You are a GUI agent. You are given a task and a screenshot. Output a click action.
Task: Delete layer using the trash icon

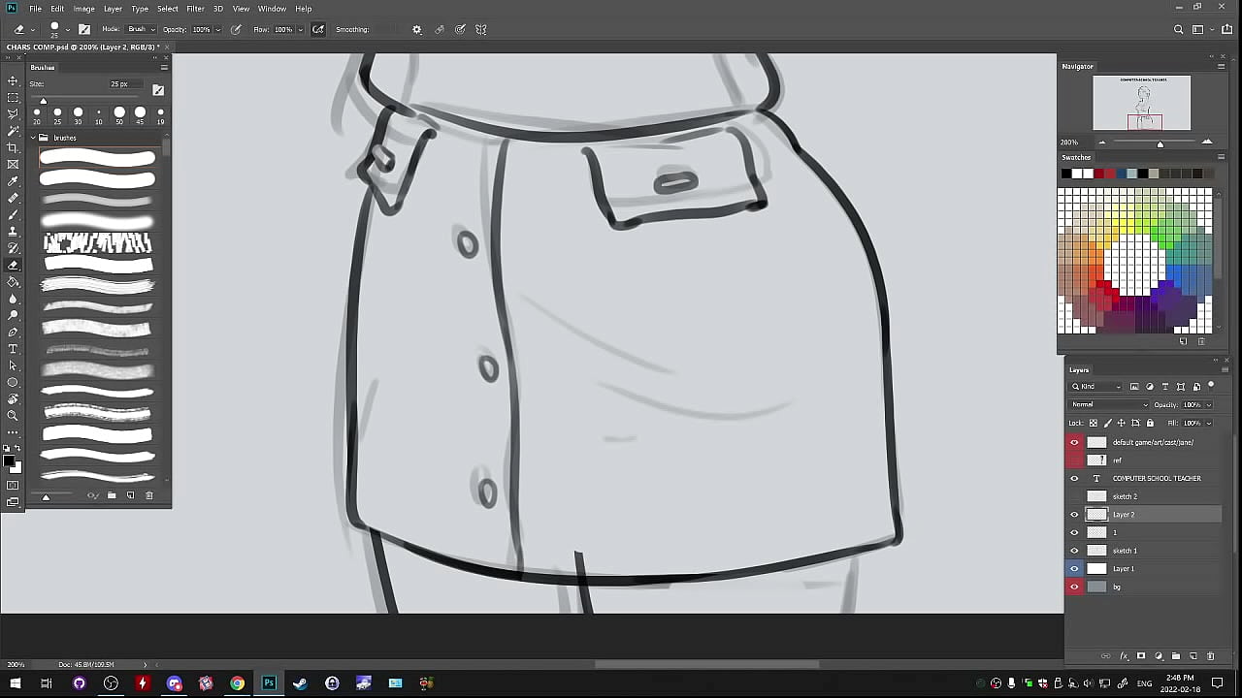(x=1211, y=656)
